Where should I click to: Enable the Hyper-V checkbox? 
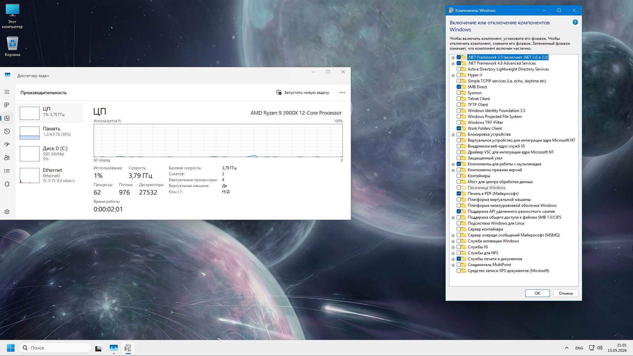tap(459, 75)
